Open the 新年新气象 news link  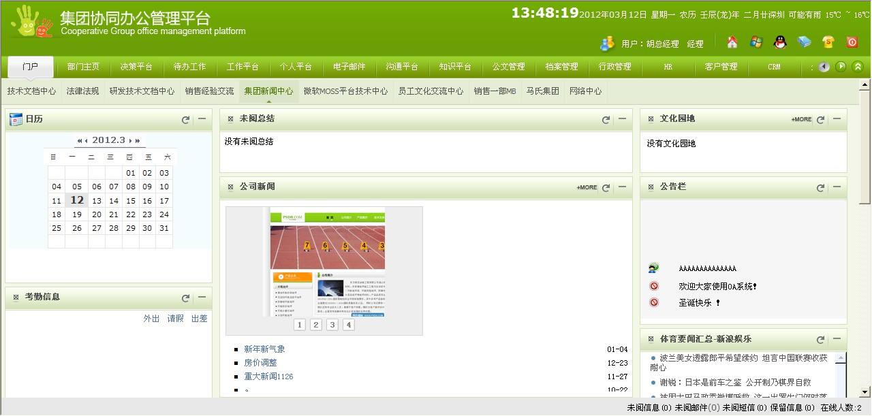tap(264, 350)
